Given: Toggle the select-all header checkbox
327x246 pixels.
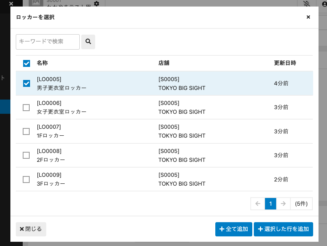Looking at the screenshot, I should [x=27, y=63].
